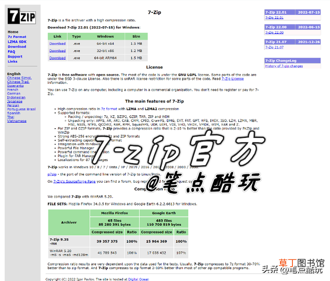Open the FAQ page
The image size is (330, 281).
click(11, 51)
